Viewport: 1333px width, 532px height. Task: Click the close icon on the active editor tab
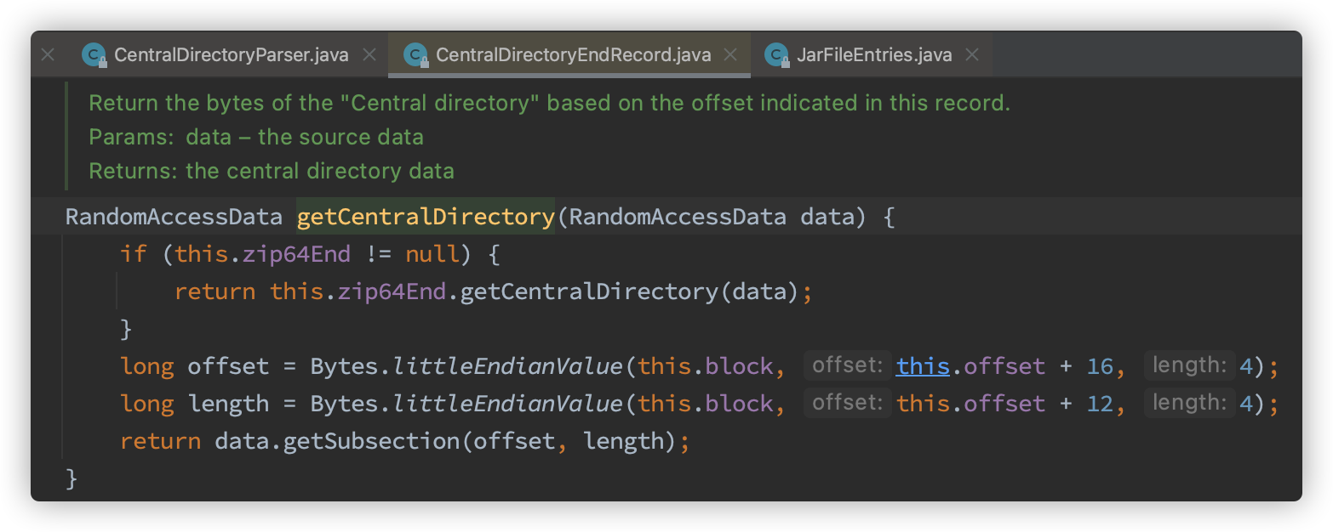[729, 54]
